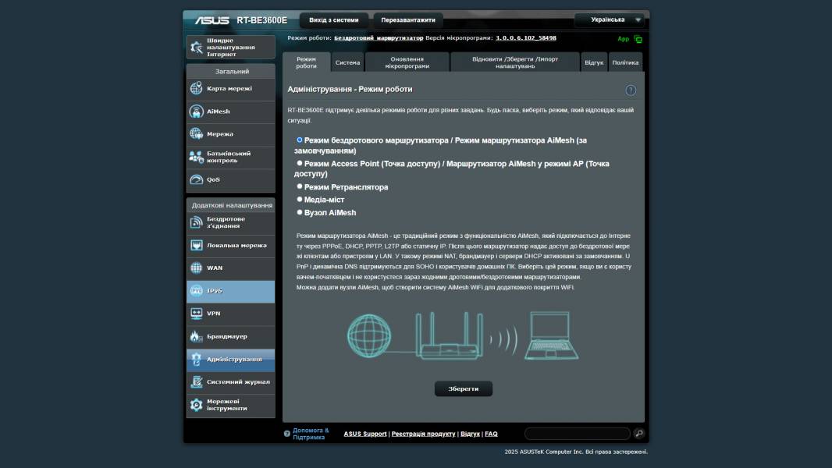Screen dimensions: 832x468
Task: Open the FAQ link
Action: tap(492, 434)
